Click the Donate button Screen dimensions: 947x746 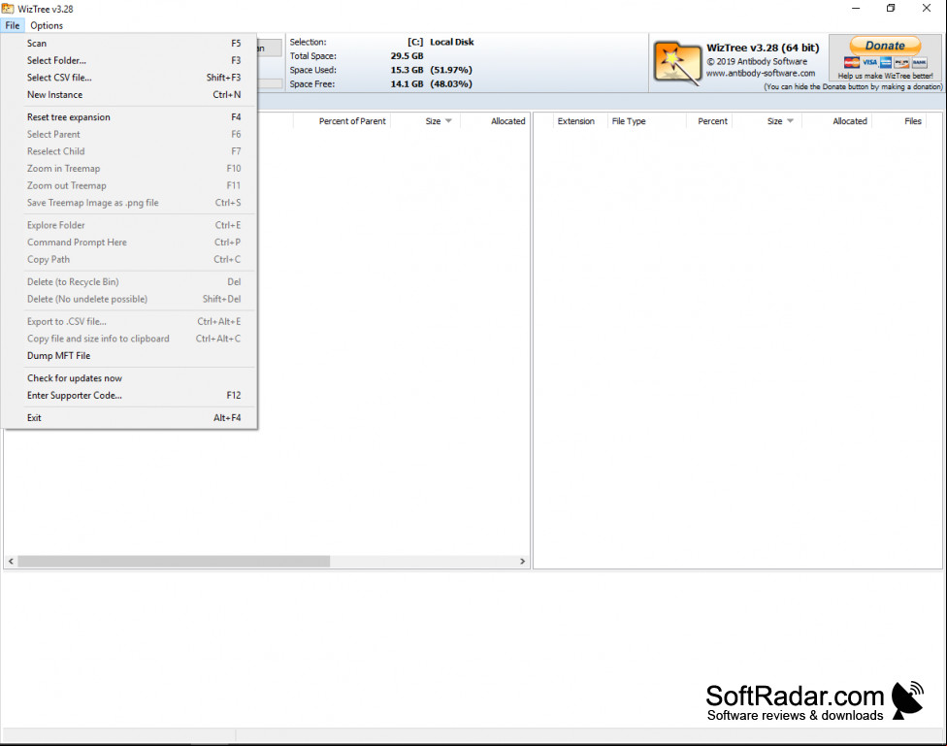(x=885, y=46)
